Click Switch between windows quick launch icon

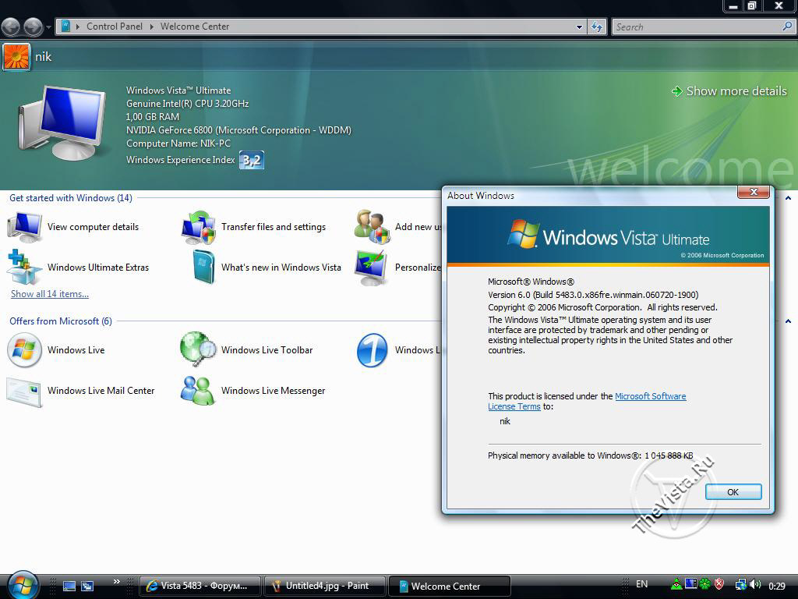tap(87, 587)
